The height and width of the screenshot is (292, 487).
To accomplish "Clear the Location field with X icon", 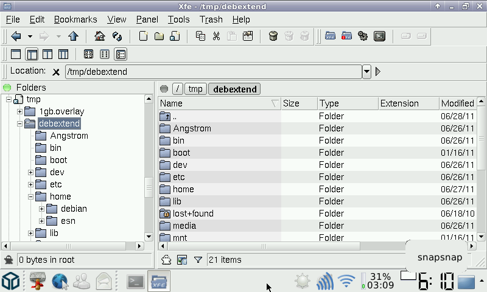I will (x=56, y=72).
